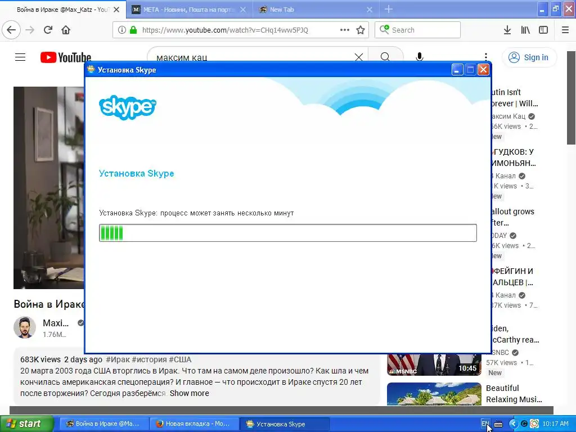Open the Library bookshelf icon
Screen dimensions: 576x432
pyautogui.click(x=525, y=30)
